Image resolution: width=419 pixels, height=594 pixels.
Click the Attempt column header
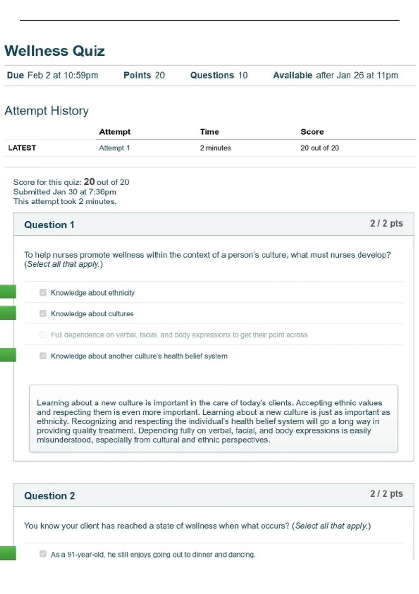[115, 132]
